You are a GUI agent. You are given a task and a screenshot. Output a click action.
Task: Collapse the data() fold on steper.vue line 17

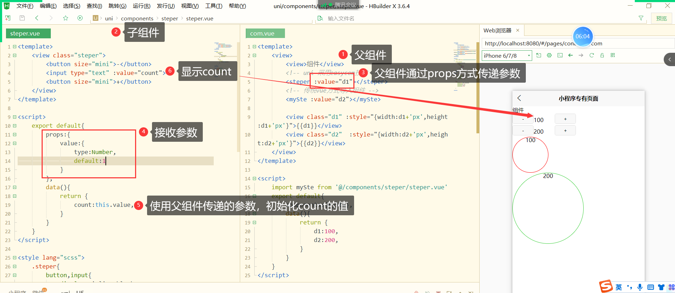click(x=14, y=187)
